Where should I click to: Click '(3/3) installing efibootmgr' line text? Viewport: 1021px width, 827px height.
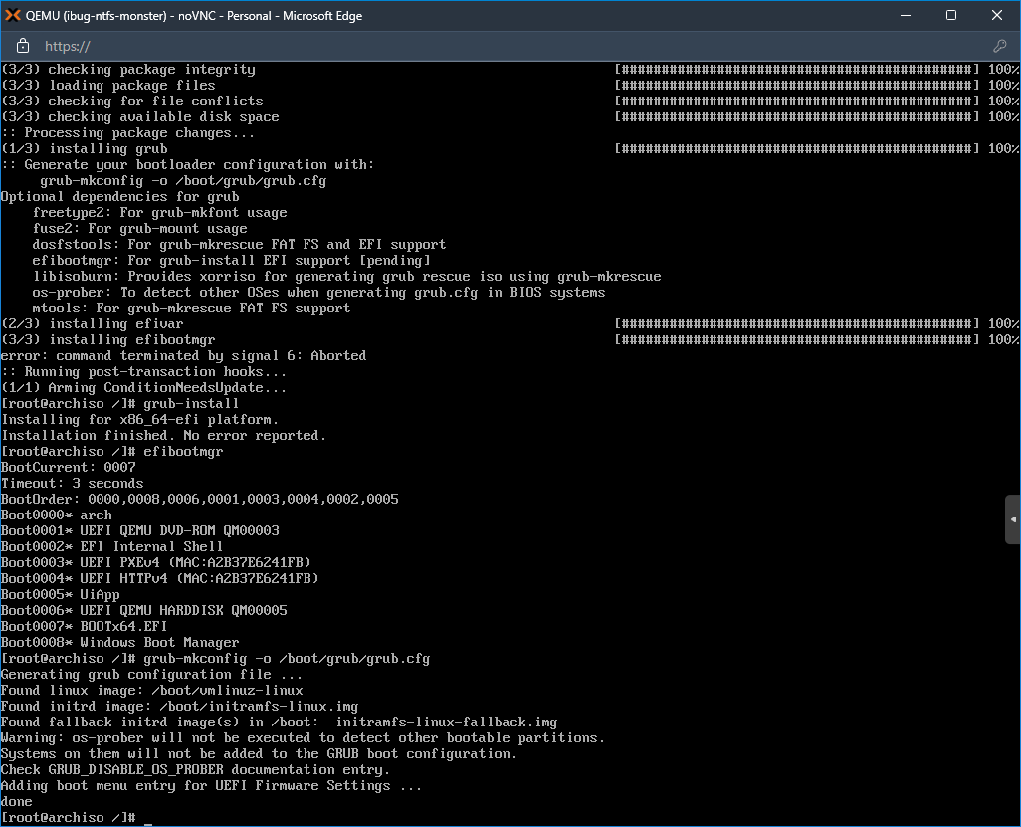click(108, 340)
